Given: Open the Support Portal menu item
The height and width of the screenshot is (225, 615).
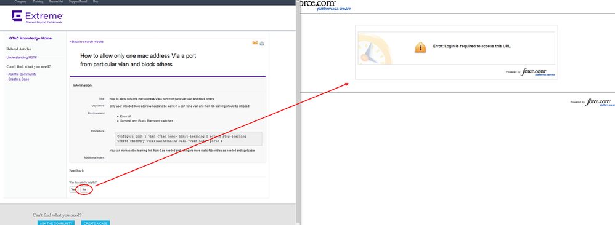Looking at the screenshot, I should (x=78, y=2).
